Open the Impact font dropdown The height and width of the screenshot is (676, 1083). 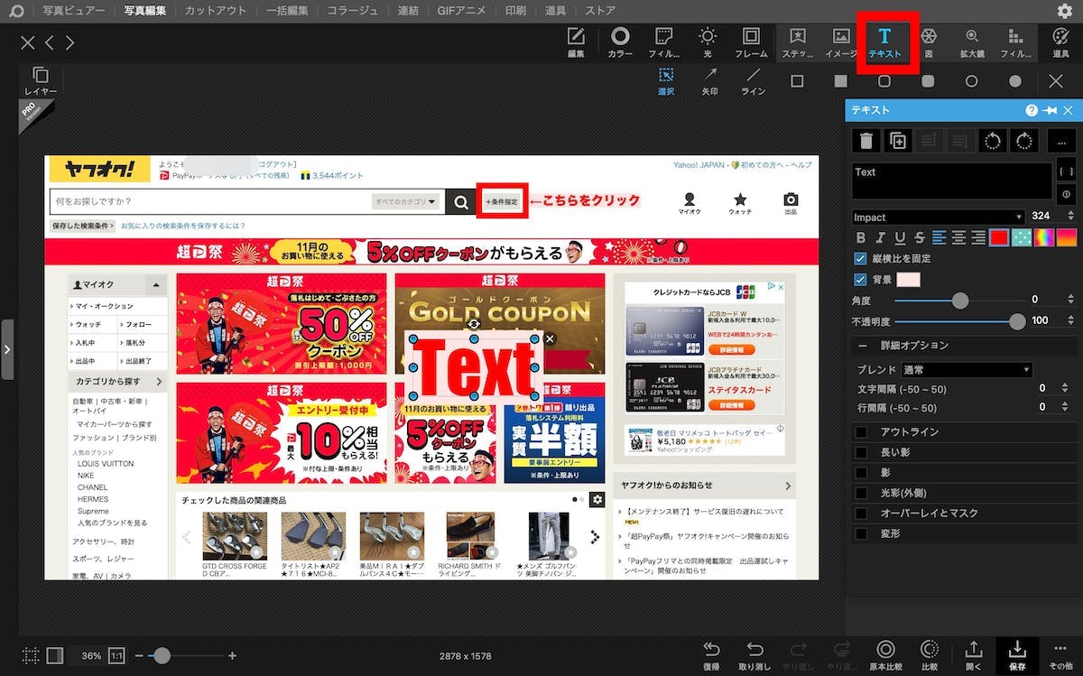pyautogui.click(x=939, y=217)
